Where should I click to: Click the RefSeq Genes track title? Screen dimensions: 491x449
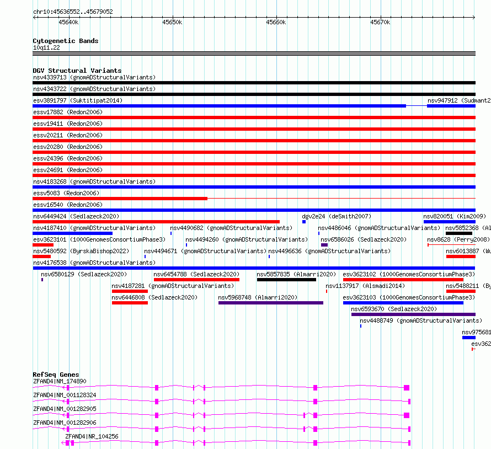click(x=56, y=375)
